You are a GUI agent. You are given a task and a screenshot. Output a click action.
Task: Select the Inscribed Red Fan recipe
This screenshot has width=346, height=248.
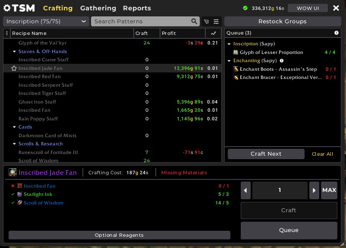click(112, 77)
